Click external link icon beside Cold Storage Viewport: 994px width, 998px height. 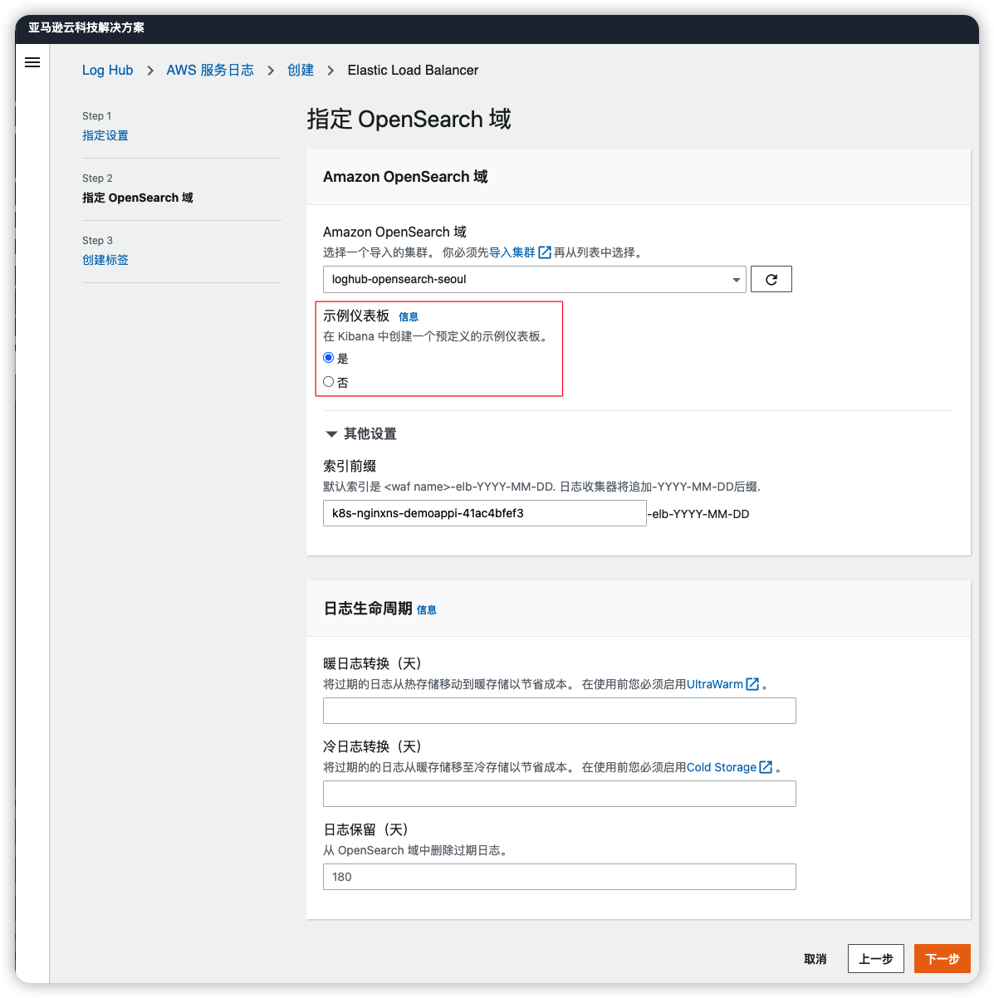pyautogui.click(x=766, y=767)
